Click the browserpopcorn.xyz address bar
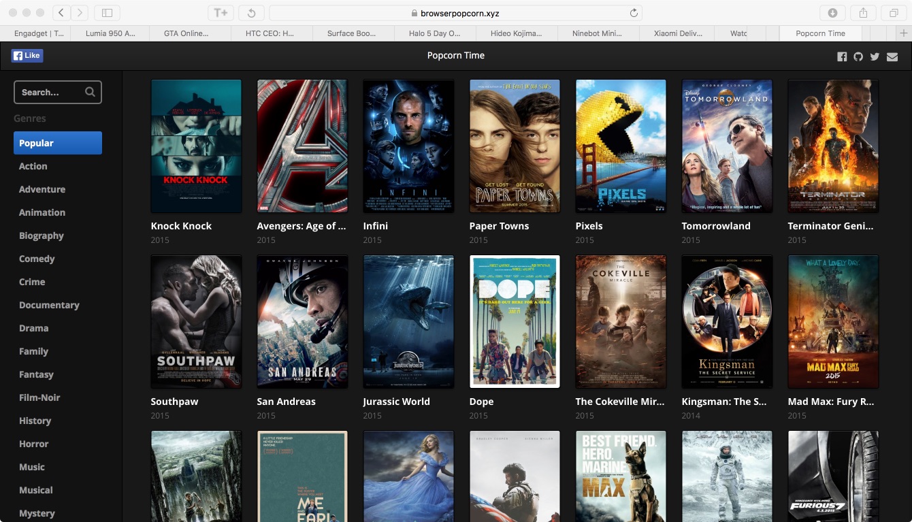The height and width of the screenshot is (522, 912). click(455, 13)
